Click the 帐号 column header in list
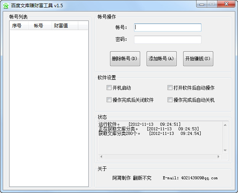This screenshot has width=238, height=193. pyautogui.click(x=40, y=25)
